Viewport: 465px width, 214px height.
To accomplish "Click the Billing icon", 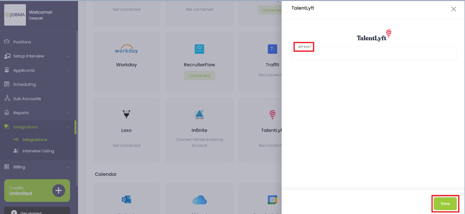I will (6, 167).
